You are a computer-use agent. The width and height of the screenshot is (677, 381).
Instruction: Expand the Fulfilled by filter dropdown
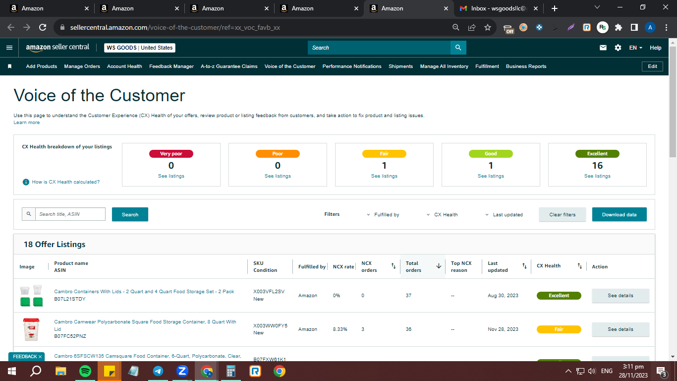pos(383,215)
